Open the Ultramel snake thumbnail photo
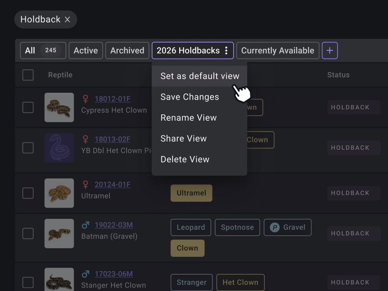Image resolution: width=388 pixels, height=291 pixels. (x=59, y=193)
